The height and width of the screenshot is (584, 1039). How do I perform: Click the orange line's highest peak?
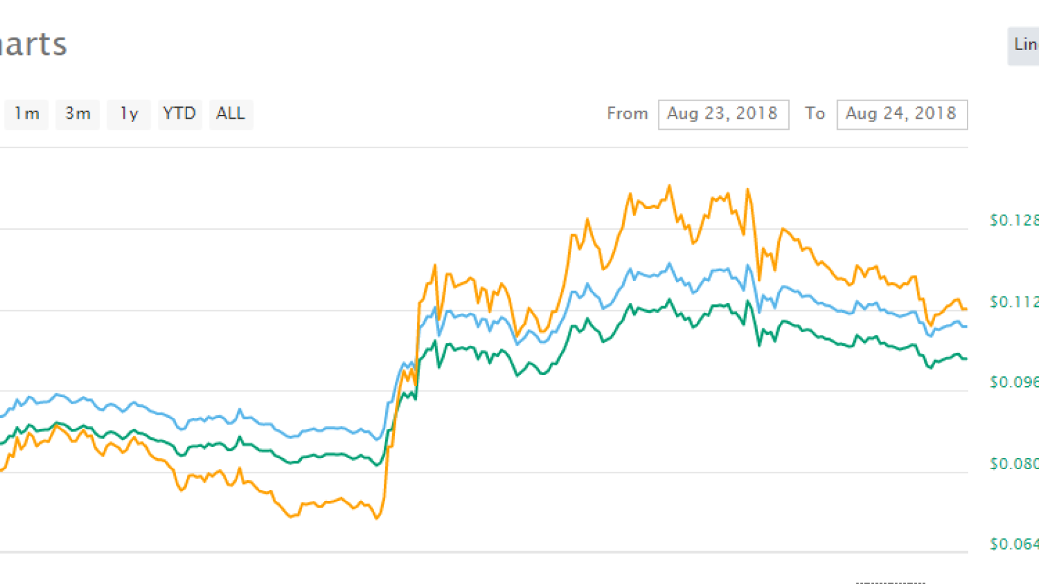(x=670, y=186)
